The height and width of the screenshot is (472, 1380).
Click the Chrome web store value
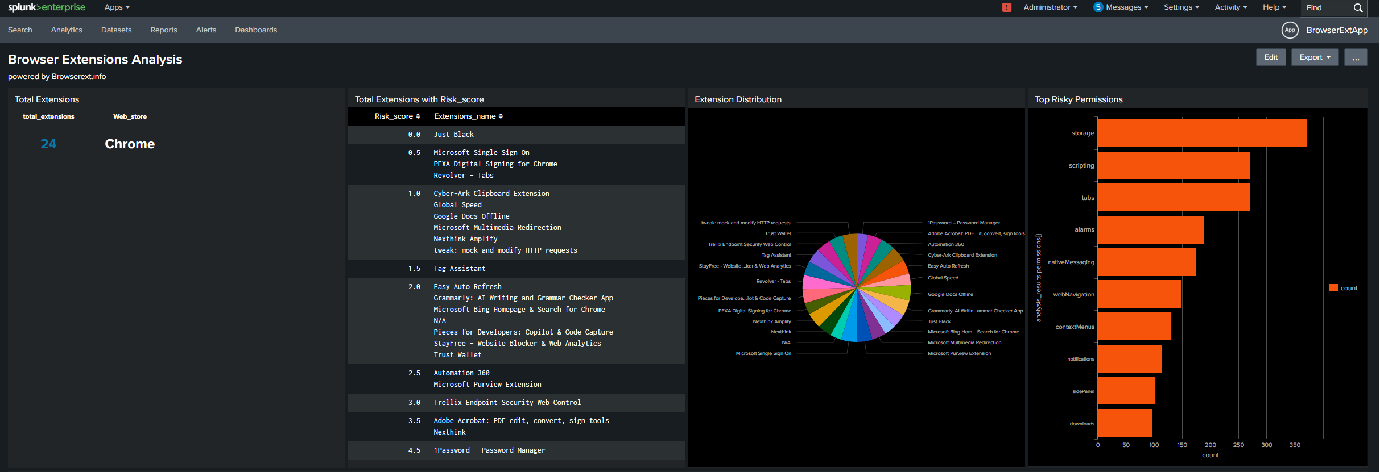point(130,144)
